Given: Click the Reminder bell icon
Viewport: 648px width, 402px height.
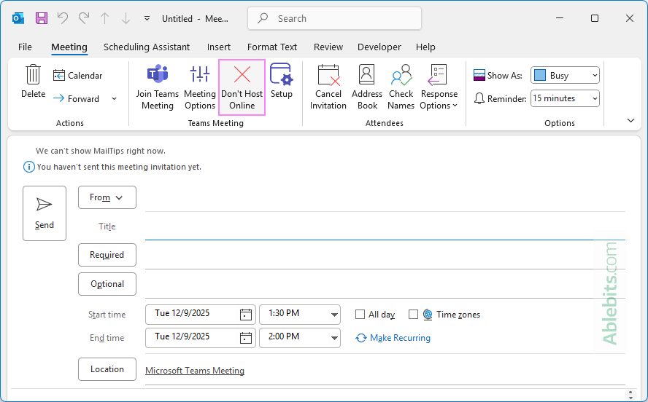Looking at the screenshot, I should pos(479,98).
